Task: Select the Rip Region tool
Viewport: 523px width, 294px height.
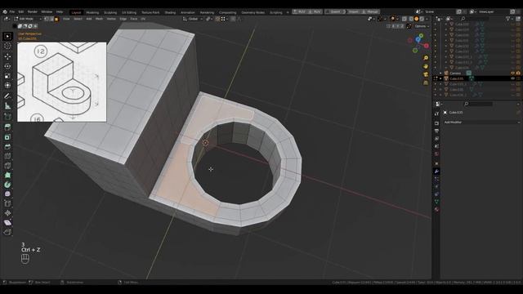Action: click(7, 232)
